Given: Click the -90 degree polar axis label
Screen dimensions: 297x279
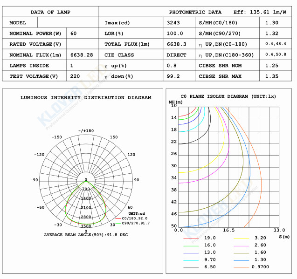Looking at the screenshot, I should point(34,180).
